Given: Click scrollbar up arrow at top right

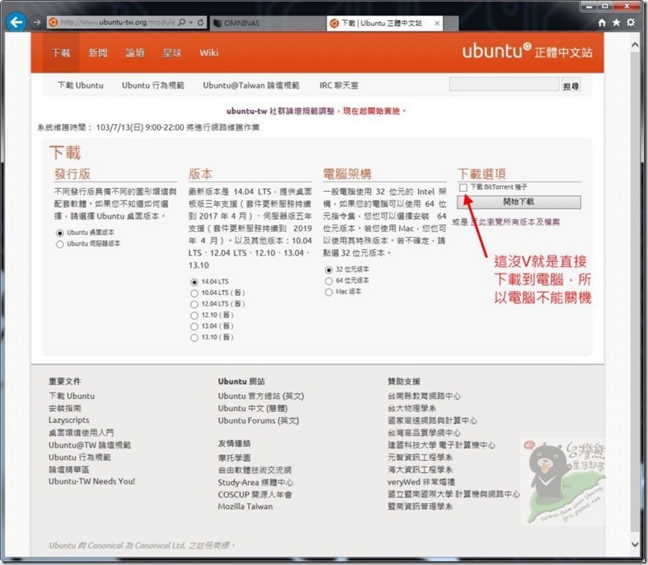Looking at the screenshot, I should point(635,44).
